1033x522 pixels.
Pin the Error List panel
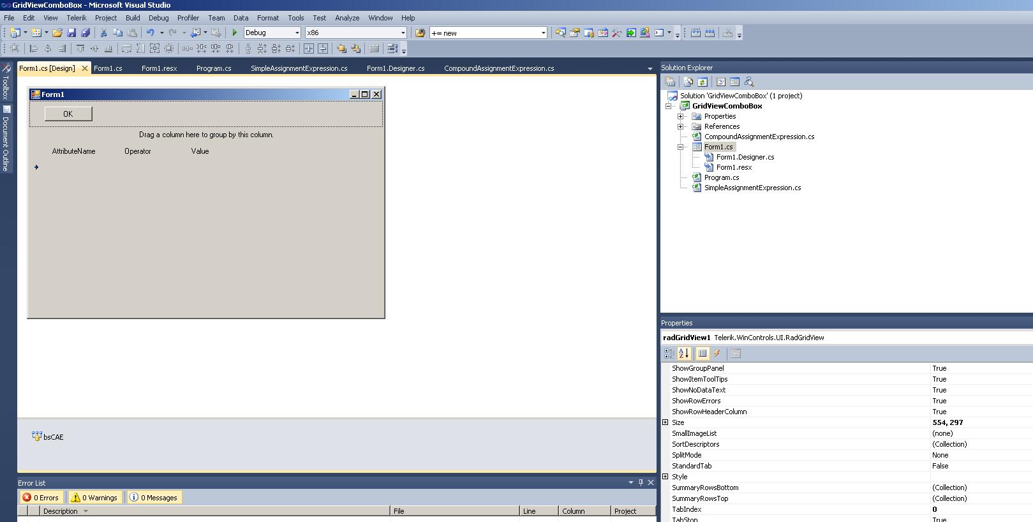(x=641, y=482)
